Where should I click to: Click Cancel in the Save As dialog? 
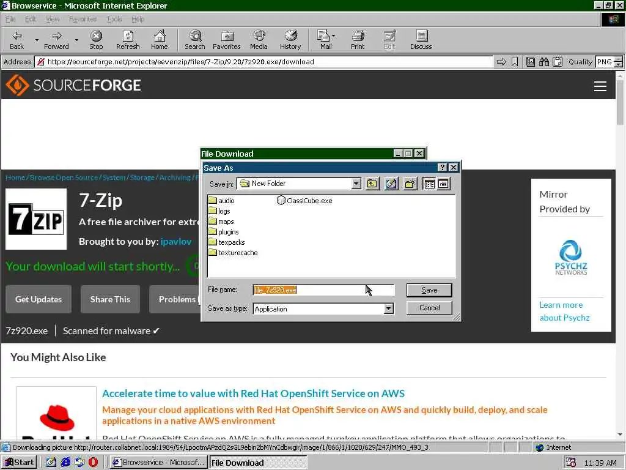(x=429, y=308)
